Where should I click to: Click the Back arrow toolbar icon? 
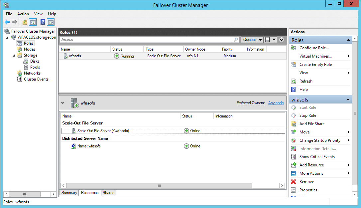click(7, 22)
